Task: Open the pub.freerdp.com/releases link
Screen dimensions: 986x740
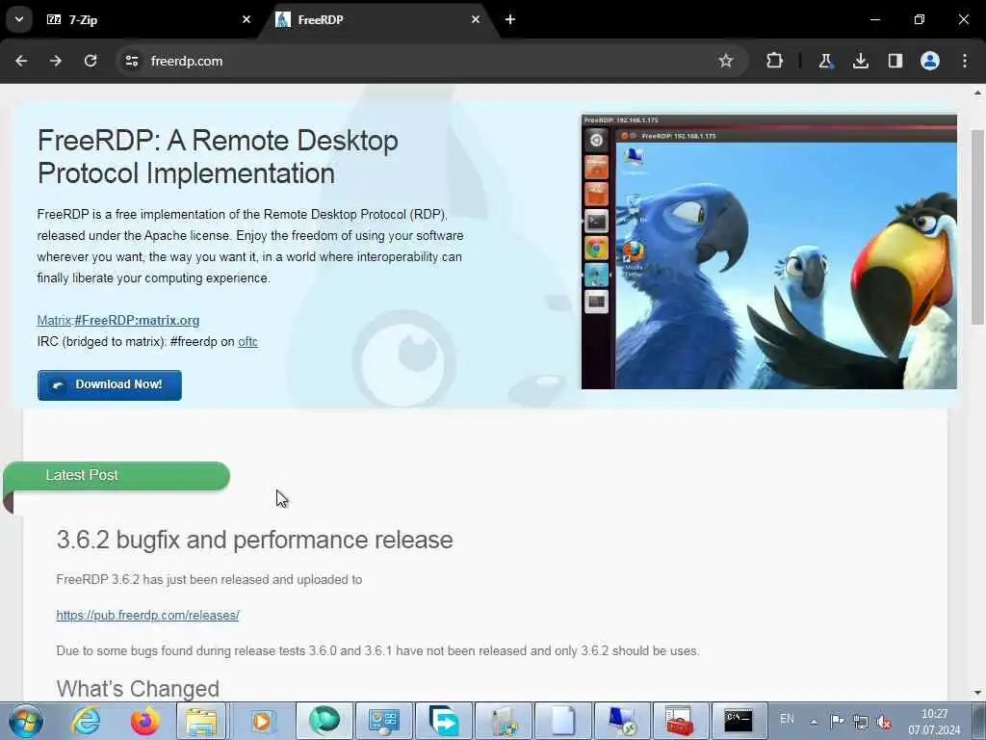Action: click(147, 616)
